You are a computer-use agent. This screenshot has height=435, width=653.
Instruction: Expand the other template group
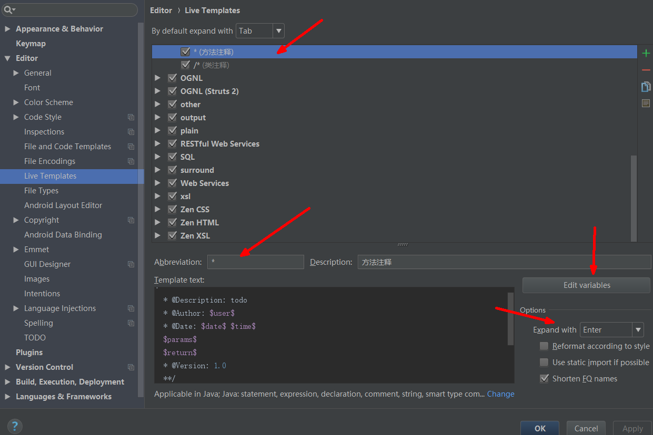coord(157,104)
